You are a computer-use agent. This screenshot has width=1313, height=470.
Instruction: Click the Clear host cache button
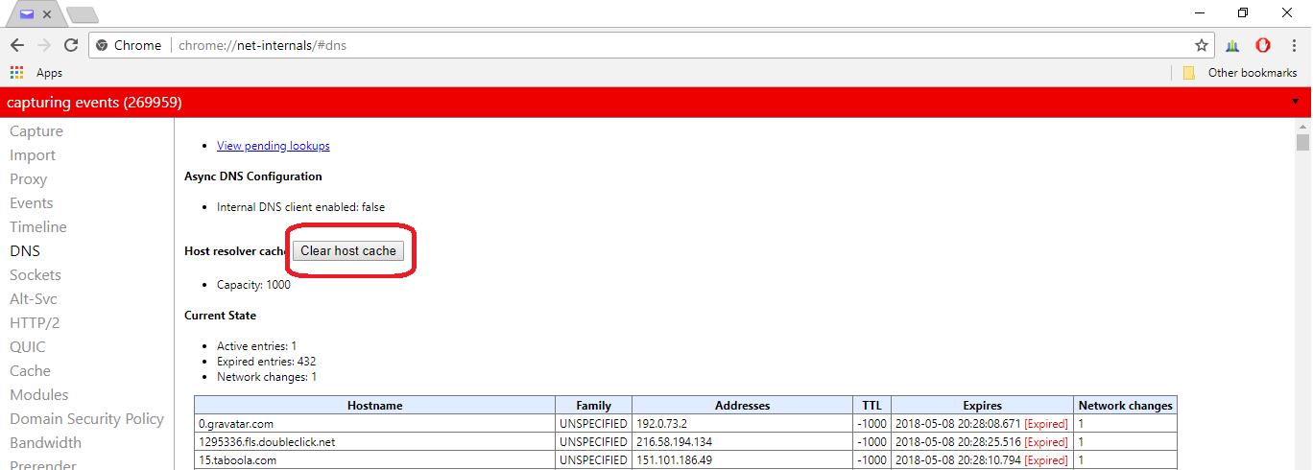point(348,250)
